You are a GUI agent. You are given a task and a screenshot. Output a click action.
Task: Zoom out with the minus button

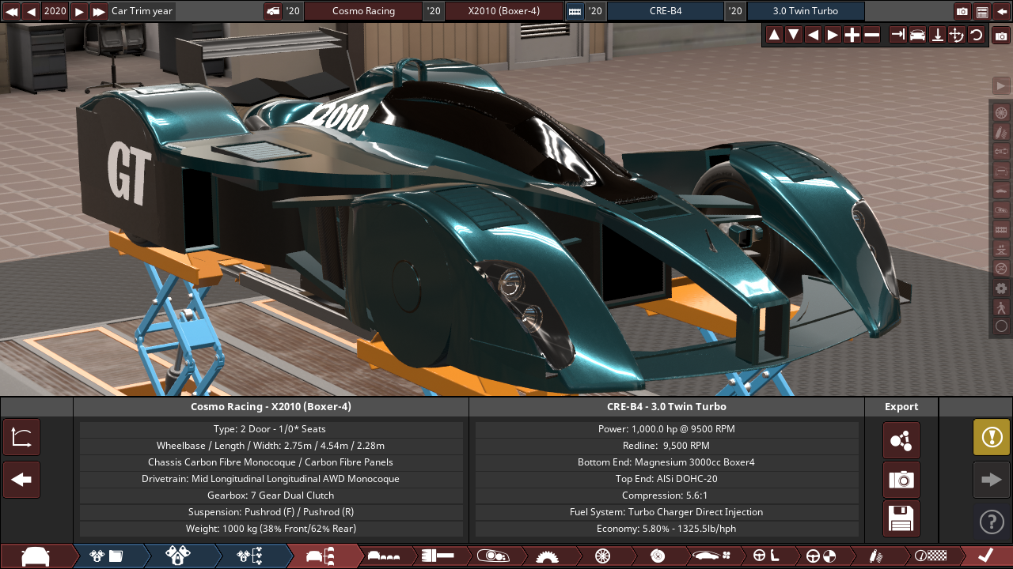pos(872,35)
